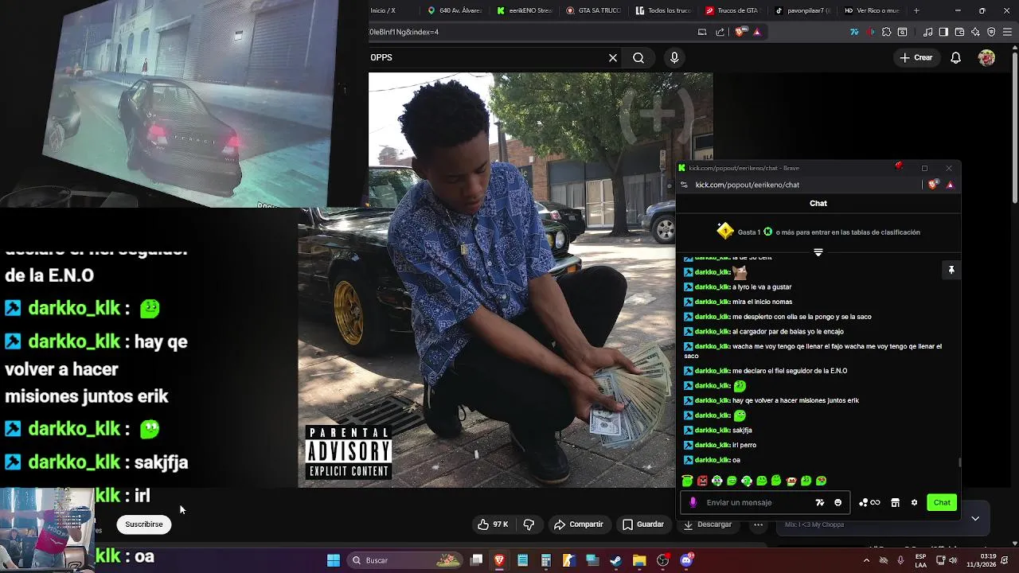Switch to the Inicio / X tab
The image size is (1019, 573).
point(390,10)
